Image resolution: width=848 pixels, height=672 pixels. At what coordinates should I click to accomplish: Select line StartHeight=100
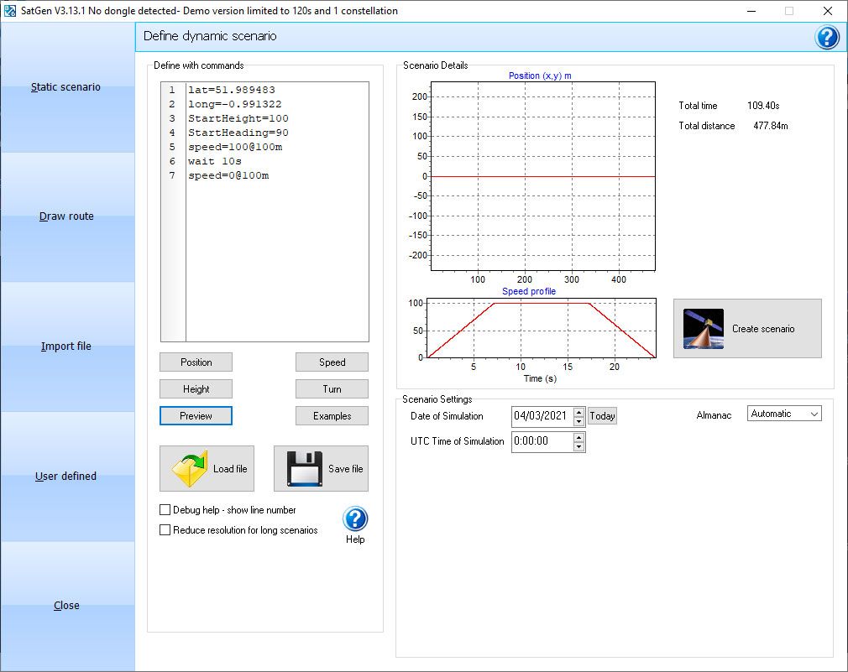(238, 118)
